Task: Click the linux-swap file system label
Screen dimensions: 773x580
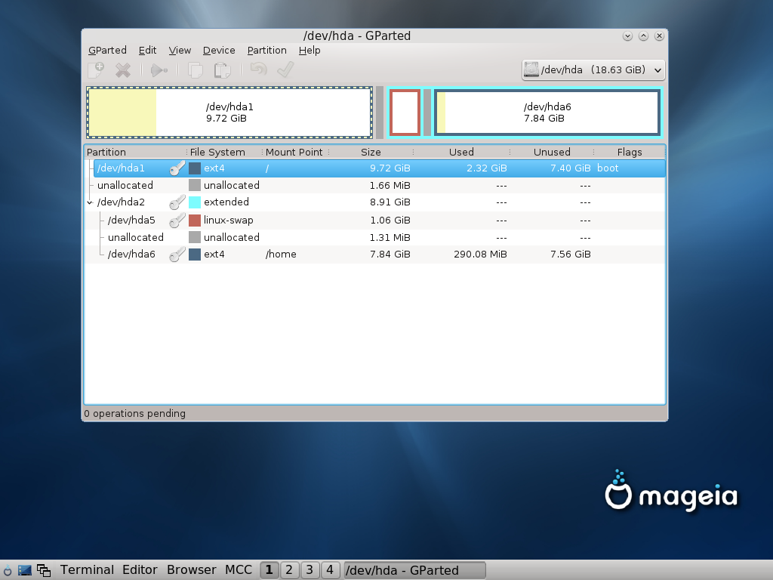Action: tap(228, 221)
